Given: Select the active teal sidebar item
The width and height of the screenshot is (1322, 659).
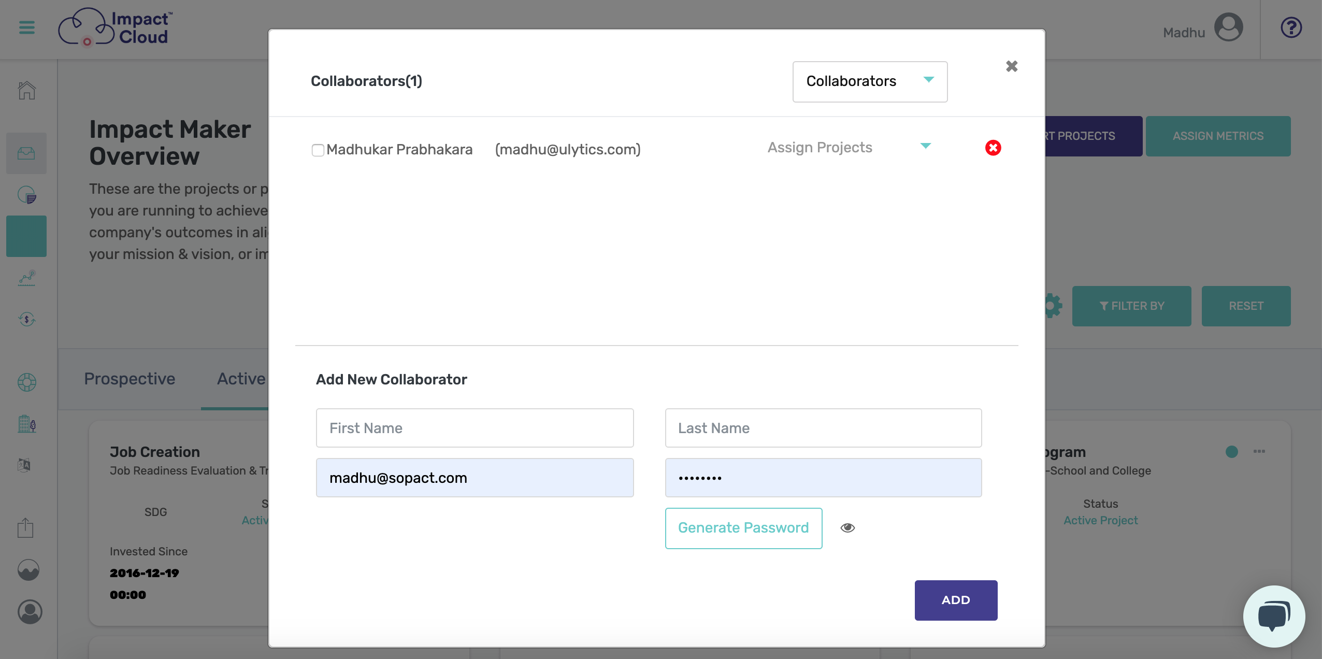Looking at the screenshot, I should 26,236.
